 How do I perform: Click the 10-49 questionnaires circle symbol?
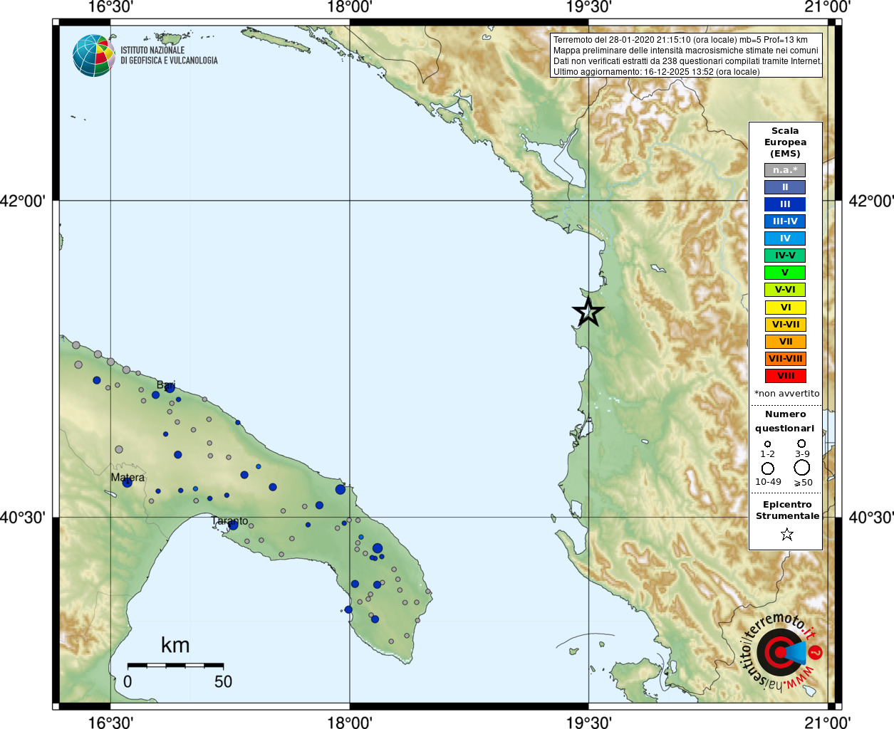pyautogui.click(x=768, y=468)
